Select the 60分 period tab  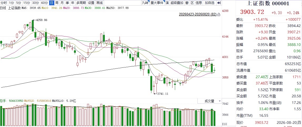44,3
